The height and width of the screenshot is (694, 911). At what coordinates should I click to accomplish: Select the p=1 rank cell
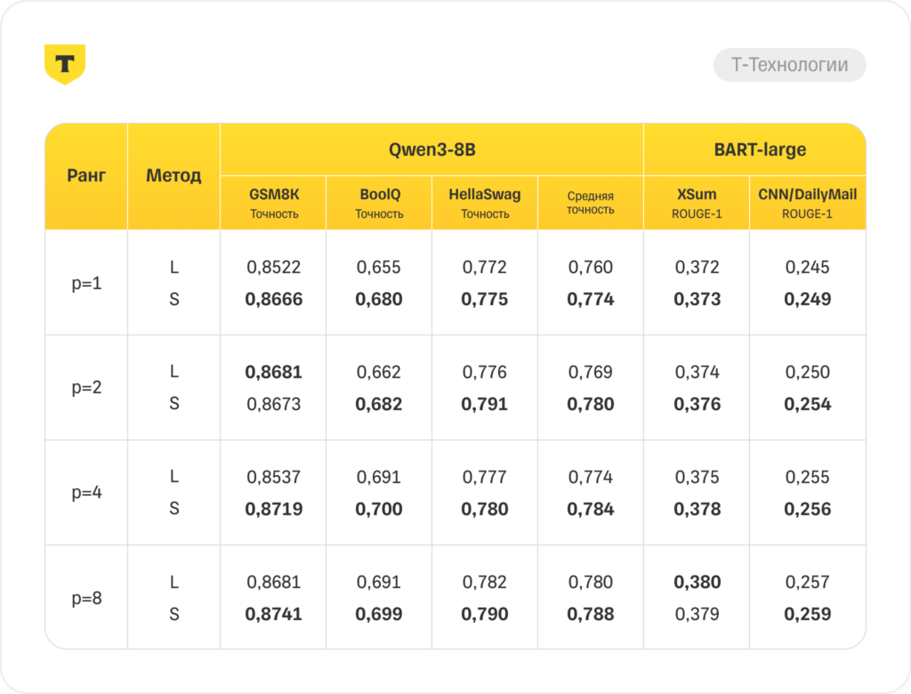pos(86,283)
